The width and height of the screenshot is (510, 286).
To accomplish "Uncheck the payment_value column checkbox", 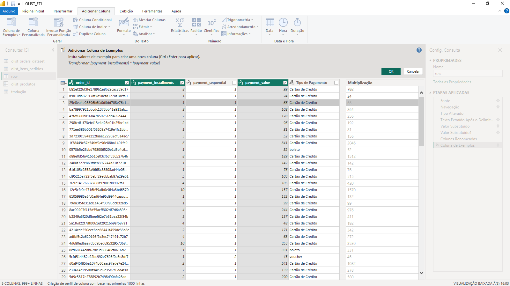I will [x=285, y=83].
